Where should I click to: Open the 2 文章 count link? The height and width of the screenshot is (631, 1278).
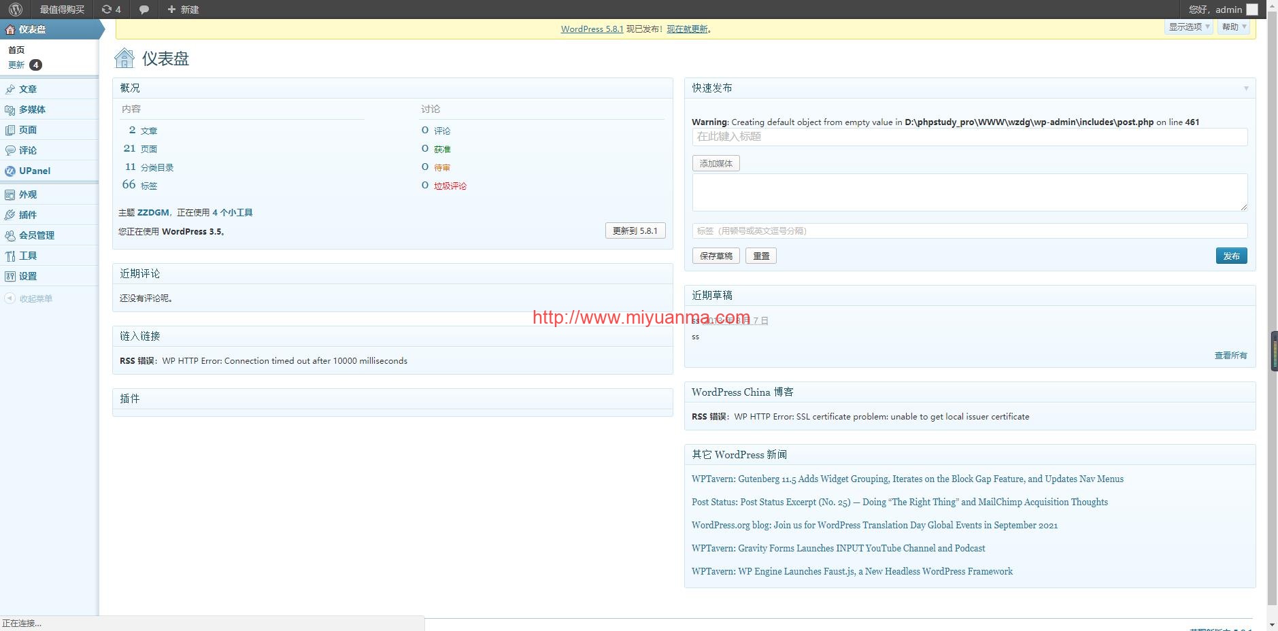tap(143, 131)
